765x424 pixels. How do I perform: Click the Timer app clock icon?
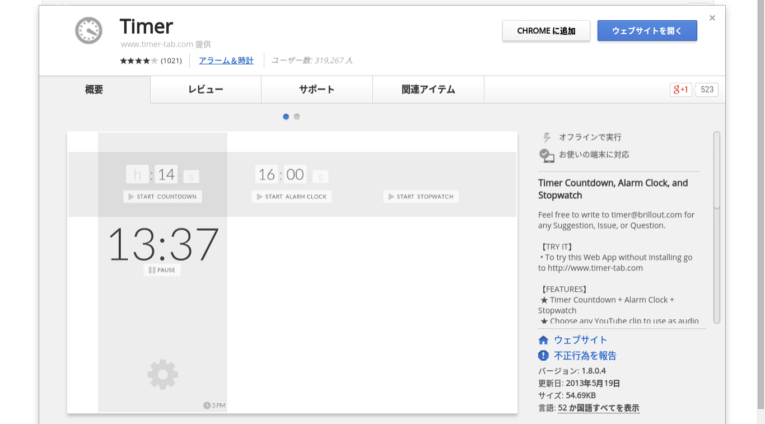tap(89, 30)
